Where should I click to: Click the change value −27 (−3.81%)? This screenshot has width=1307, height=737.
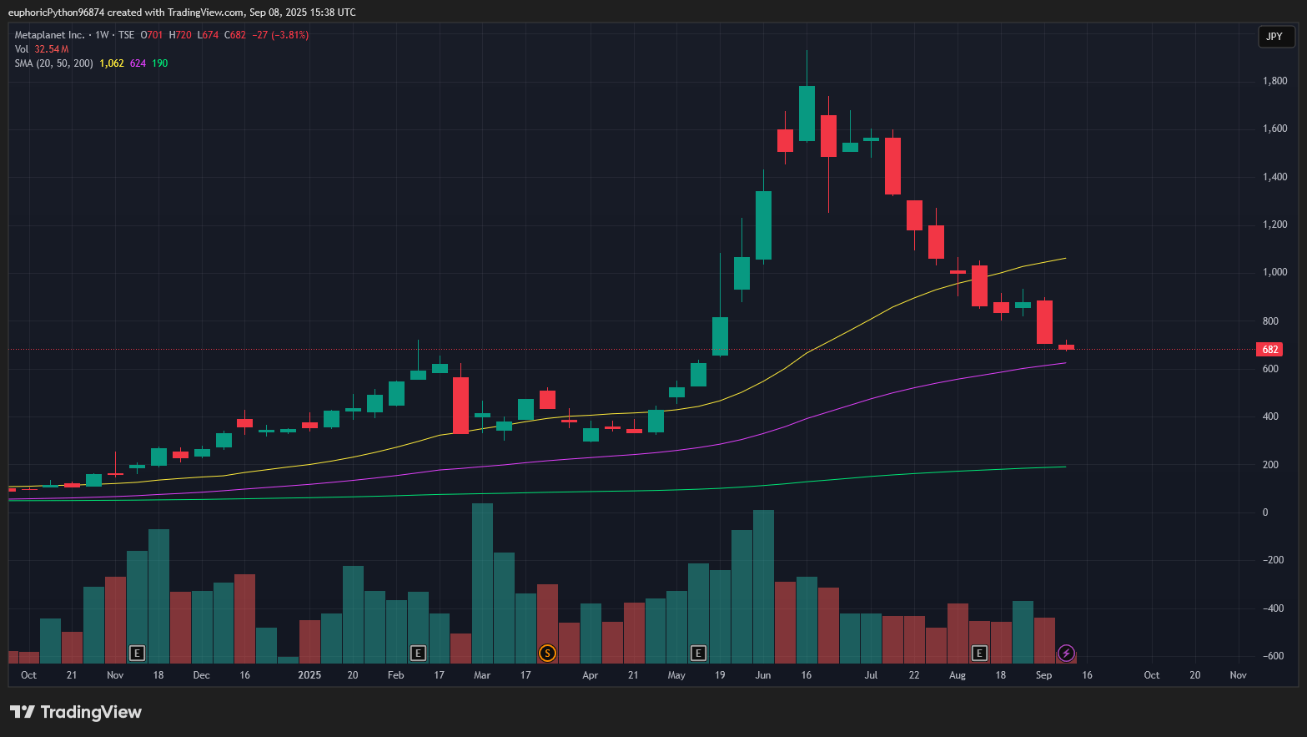(x=280, y=35)
